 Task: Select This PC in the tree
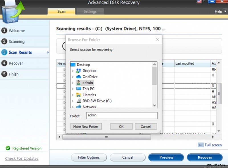(88, 89)
